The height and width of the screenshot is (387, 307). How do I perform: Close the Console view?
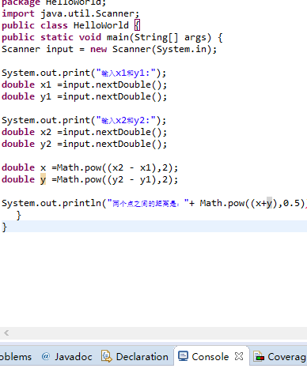click(x=239, y=356)
